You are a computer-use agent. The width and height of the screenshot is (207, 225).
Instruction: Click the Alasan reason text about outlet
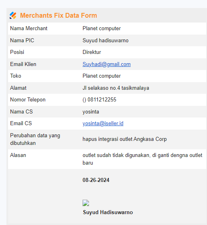(143, 159)
